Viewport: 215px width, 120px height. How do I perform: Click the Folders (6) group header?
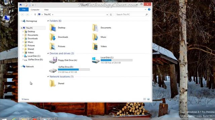pos(55,21)
